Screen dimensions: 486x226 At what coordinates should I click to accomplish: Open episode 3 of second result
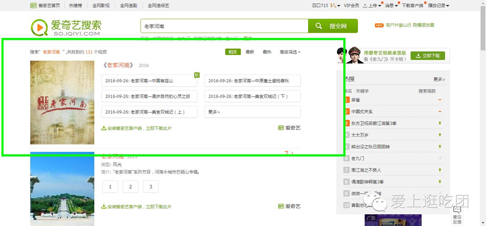tap(151, 187)
